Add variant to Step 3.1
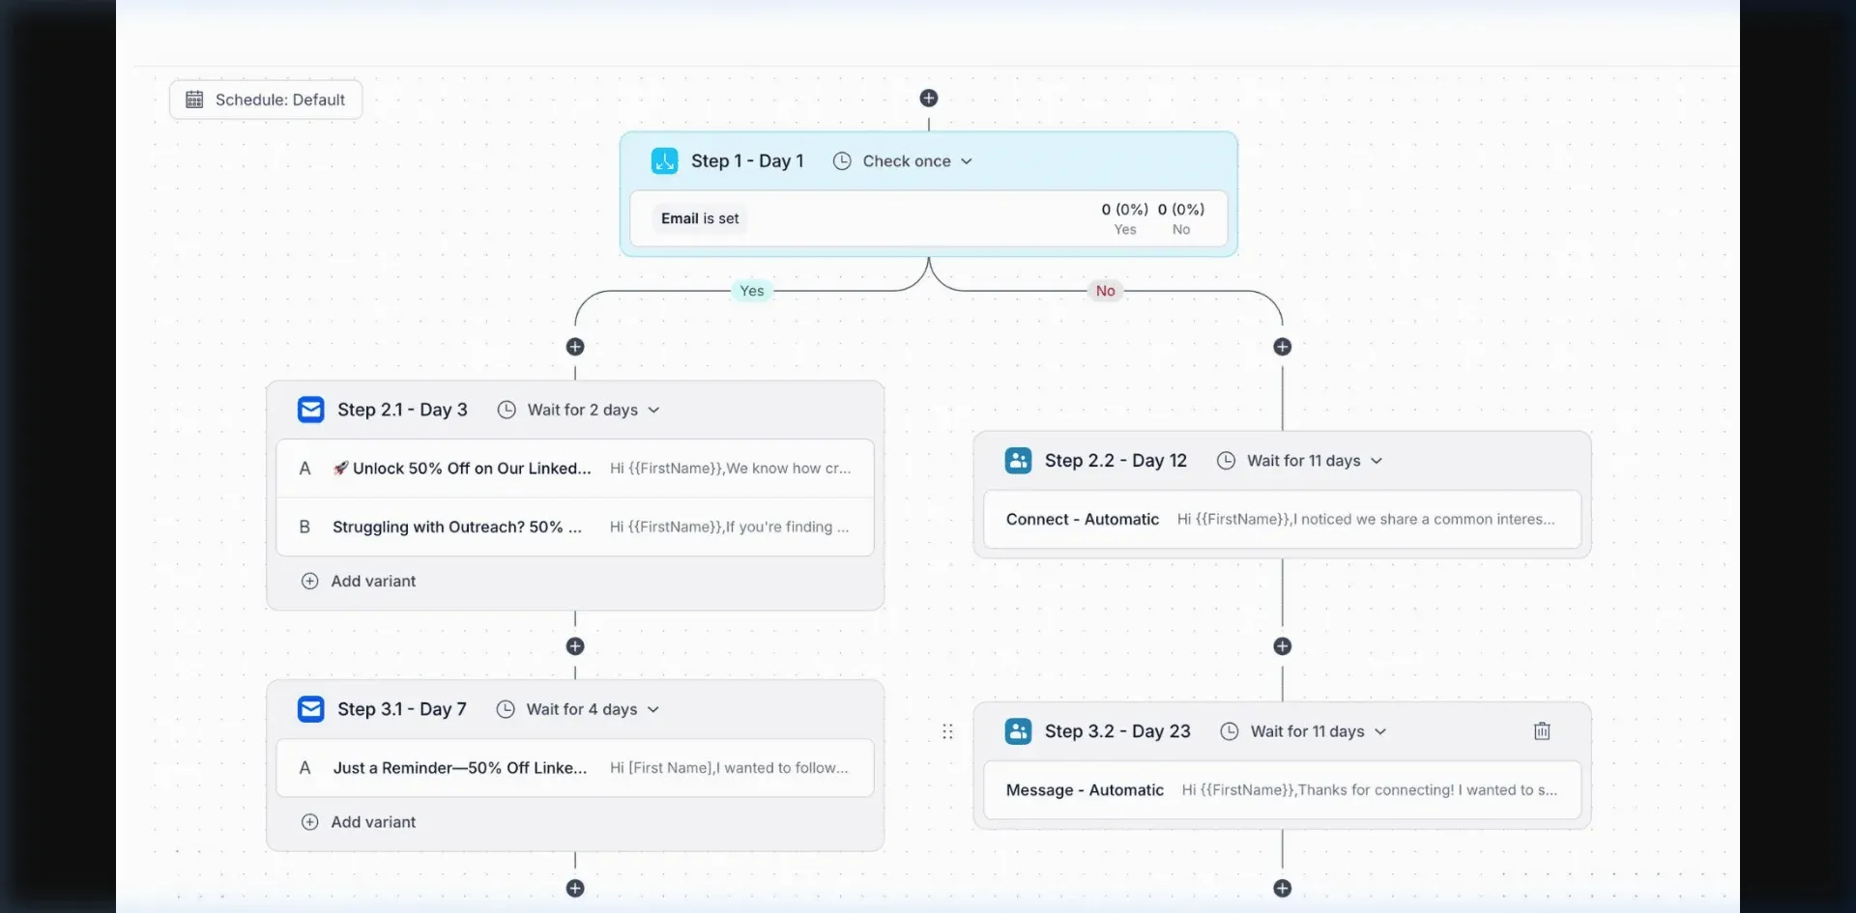This screenshot has height=913, width=1856. coord(359,822)
